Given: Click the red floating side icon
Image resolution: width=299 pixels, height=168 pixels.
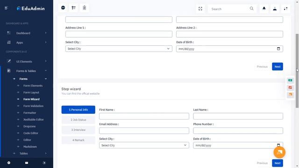Looking at the screenshot, I should tap(290, 87).
